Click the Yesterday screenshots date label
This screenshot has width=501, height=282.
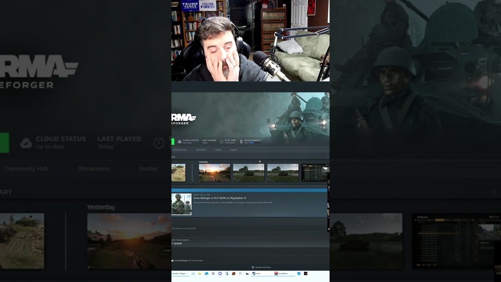point(203,162)
